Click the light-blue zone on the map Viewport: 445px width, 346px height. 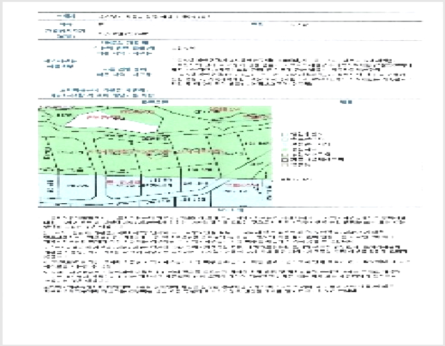155,191
